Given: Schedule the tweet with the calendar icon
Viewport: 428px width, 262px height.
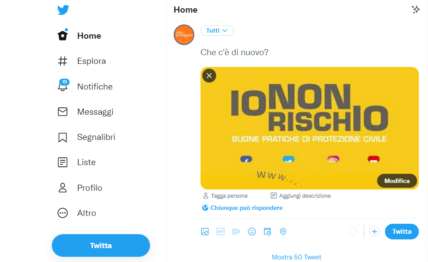Looking at the screenshot, I should (x=267, y=232).
